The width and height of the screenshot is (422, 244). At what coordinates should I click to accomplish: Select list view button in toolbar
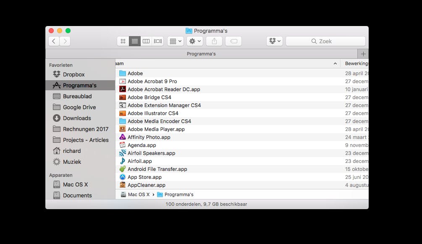coord(135,41)
